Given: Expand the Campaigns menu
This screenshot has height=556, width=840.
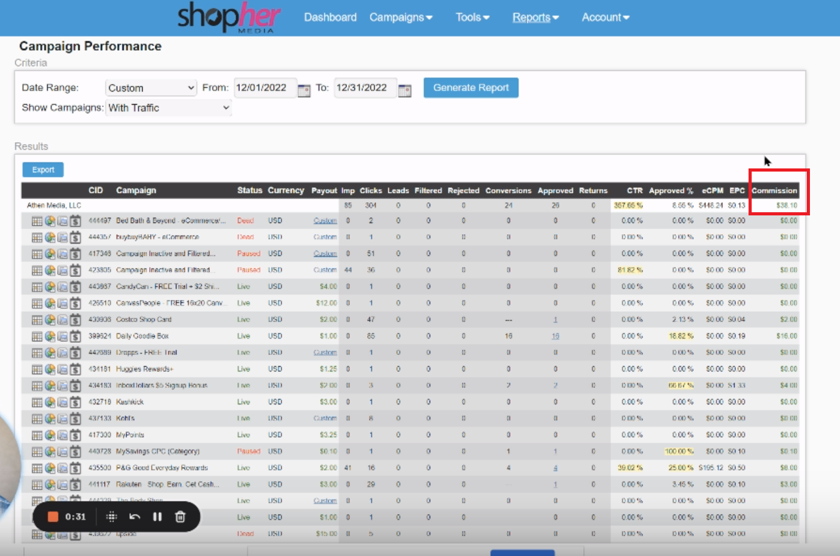Looking at the screenshot, I should pos(401,18).
